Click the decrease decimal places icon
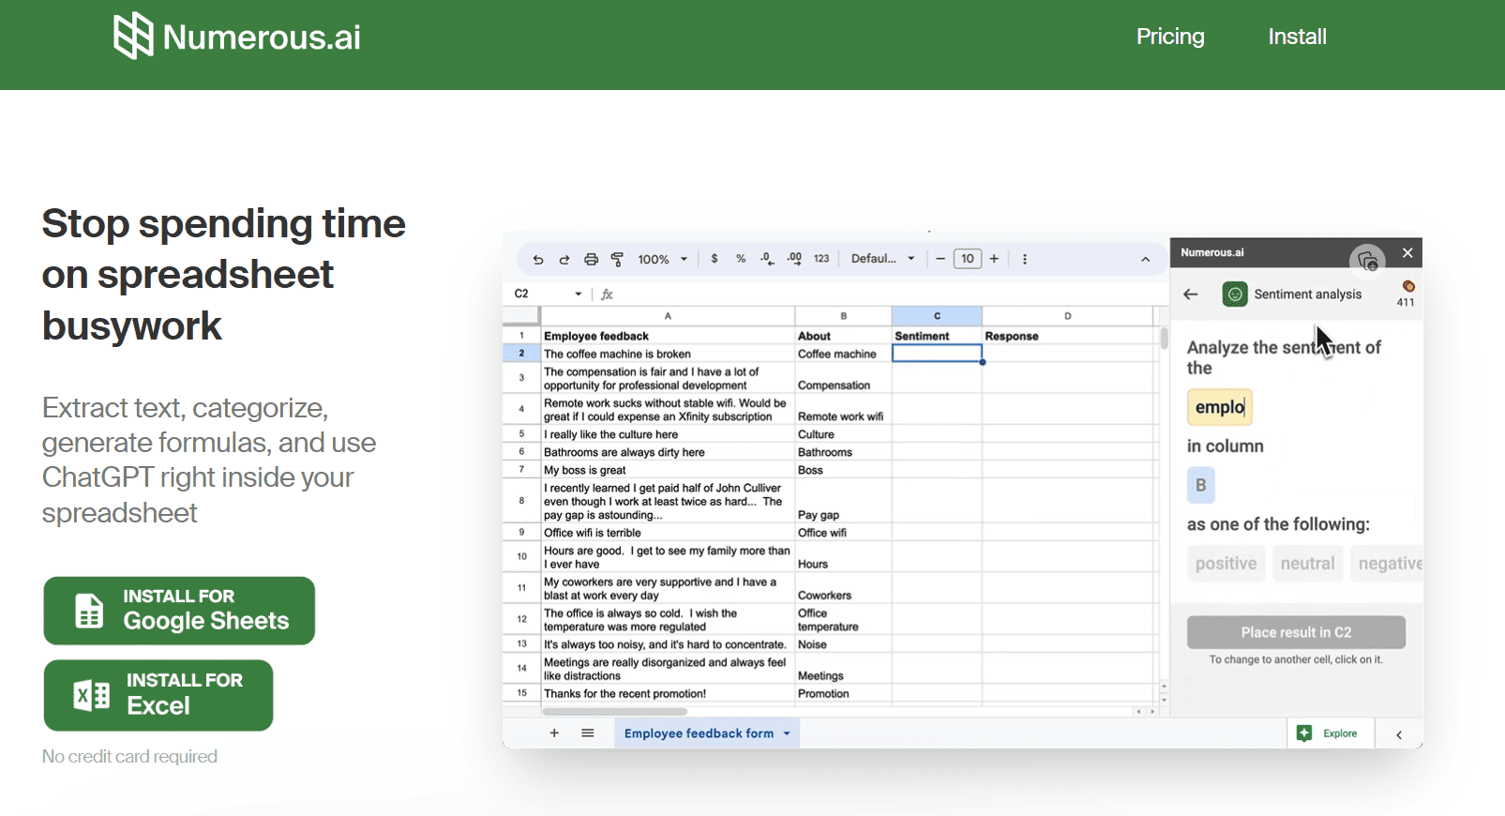 tap(767, 259)
